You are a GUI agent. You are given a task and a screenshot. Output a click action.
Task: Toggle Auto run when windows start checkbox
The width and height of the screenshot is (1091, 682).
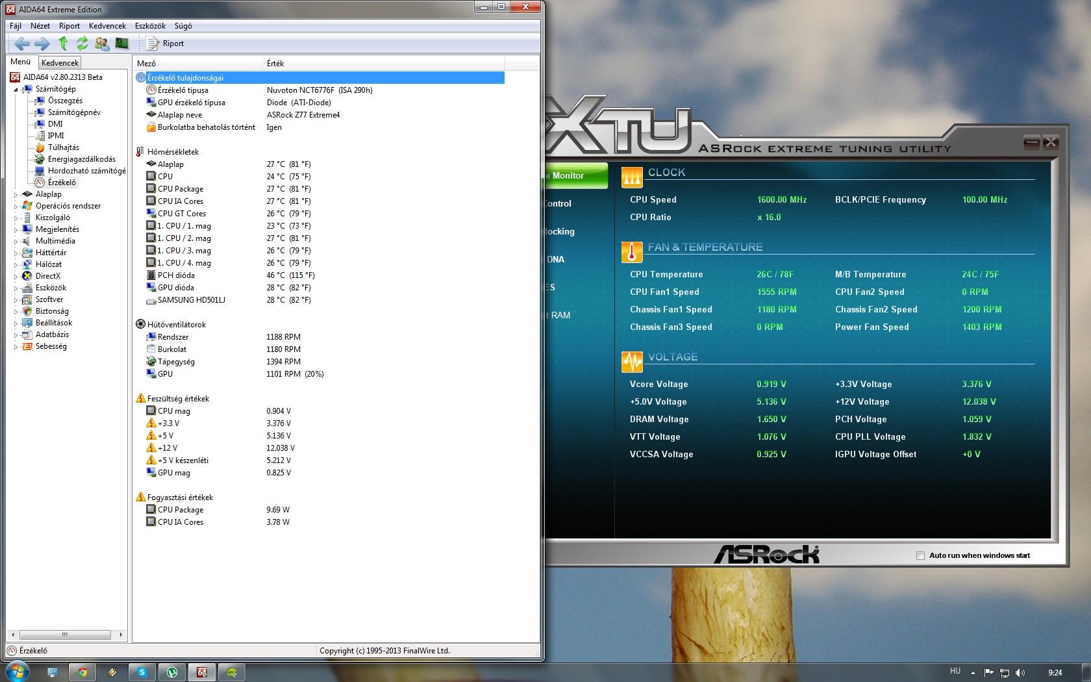point(920,556)
